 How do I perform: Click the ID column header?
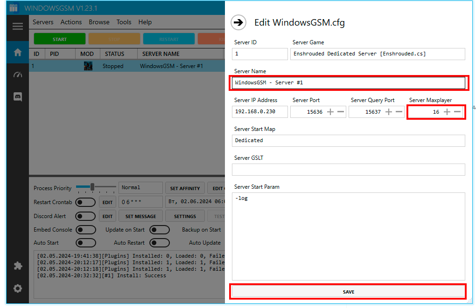(37, 54)
